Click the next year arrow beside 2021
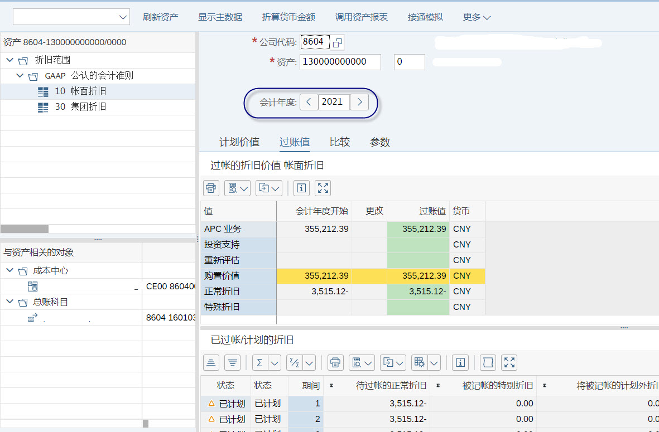659x432 pixels. tap(359, 101)
